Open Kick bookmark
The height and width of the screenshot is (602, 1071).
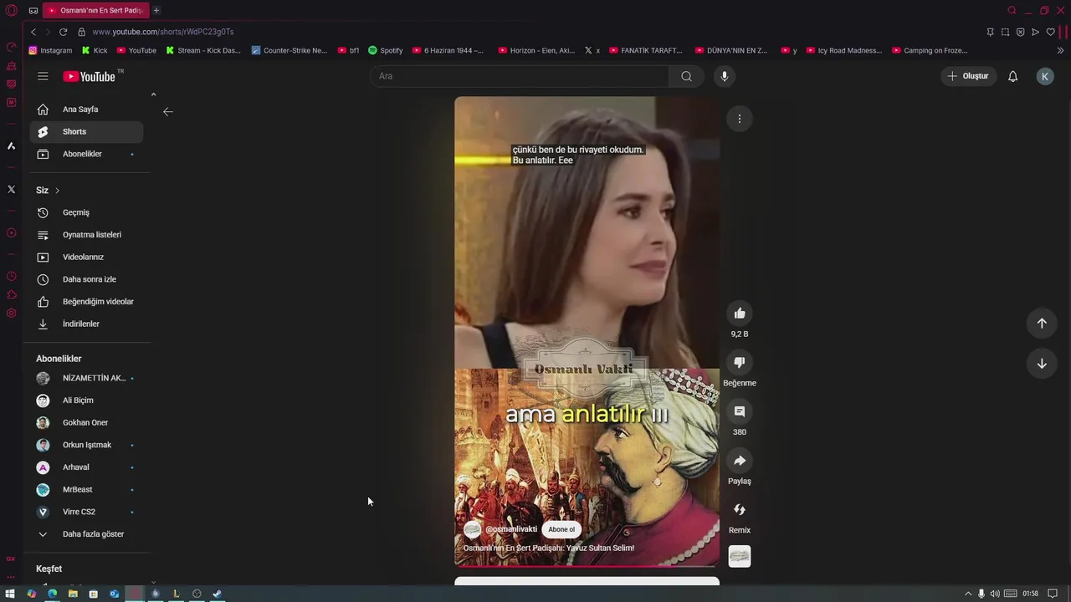coord(95,50)
